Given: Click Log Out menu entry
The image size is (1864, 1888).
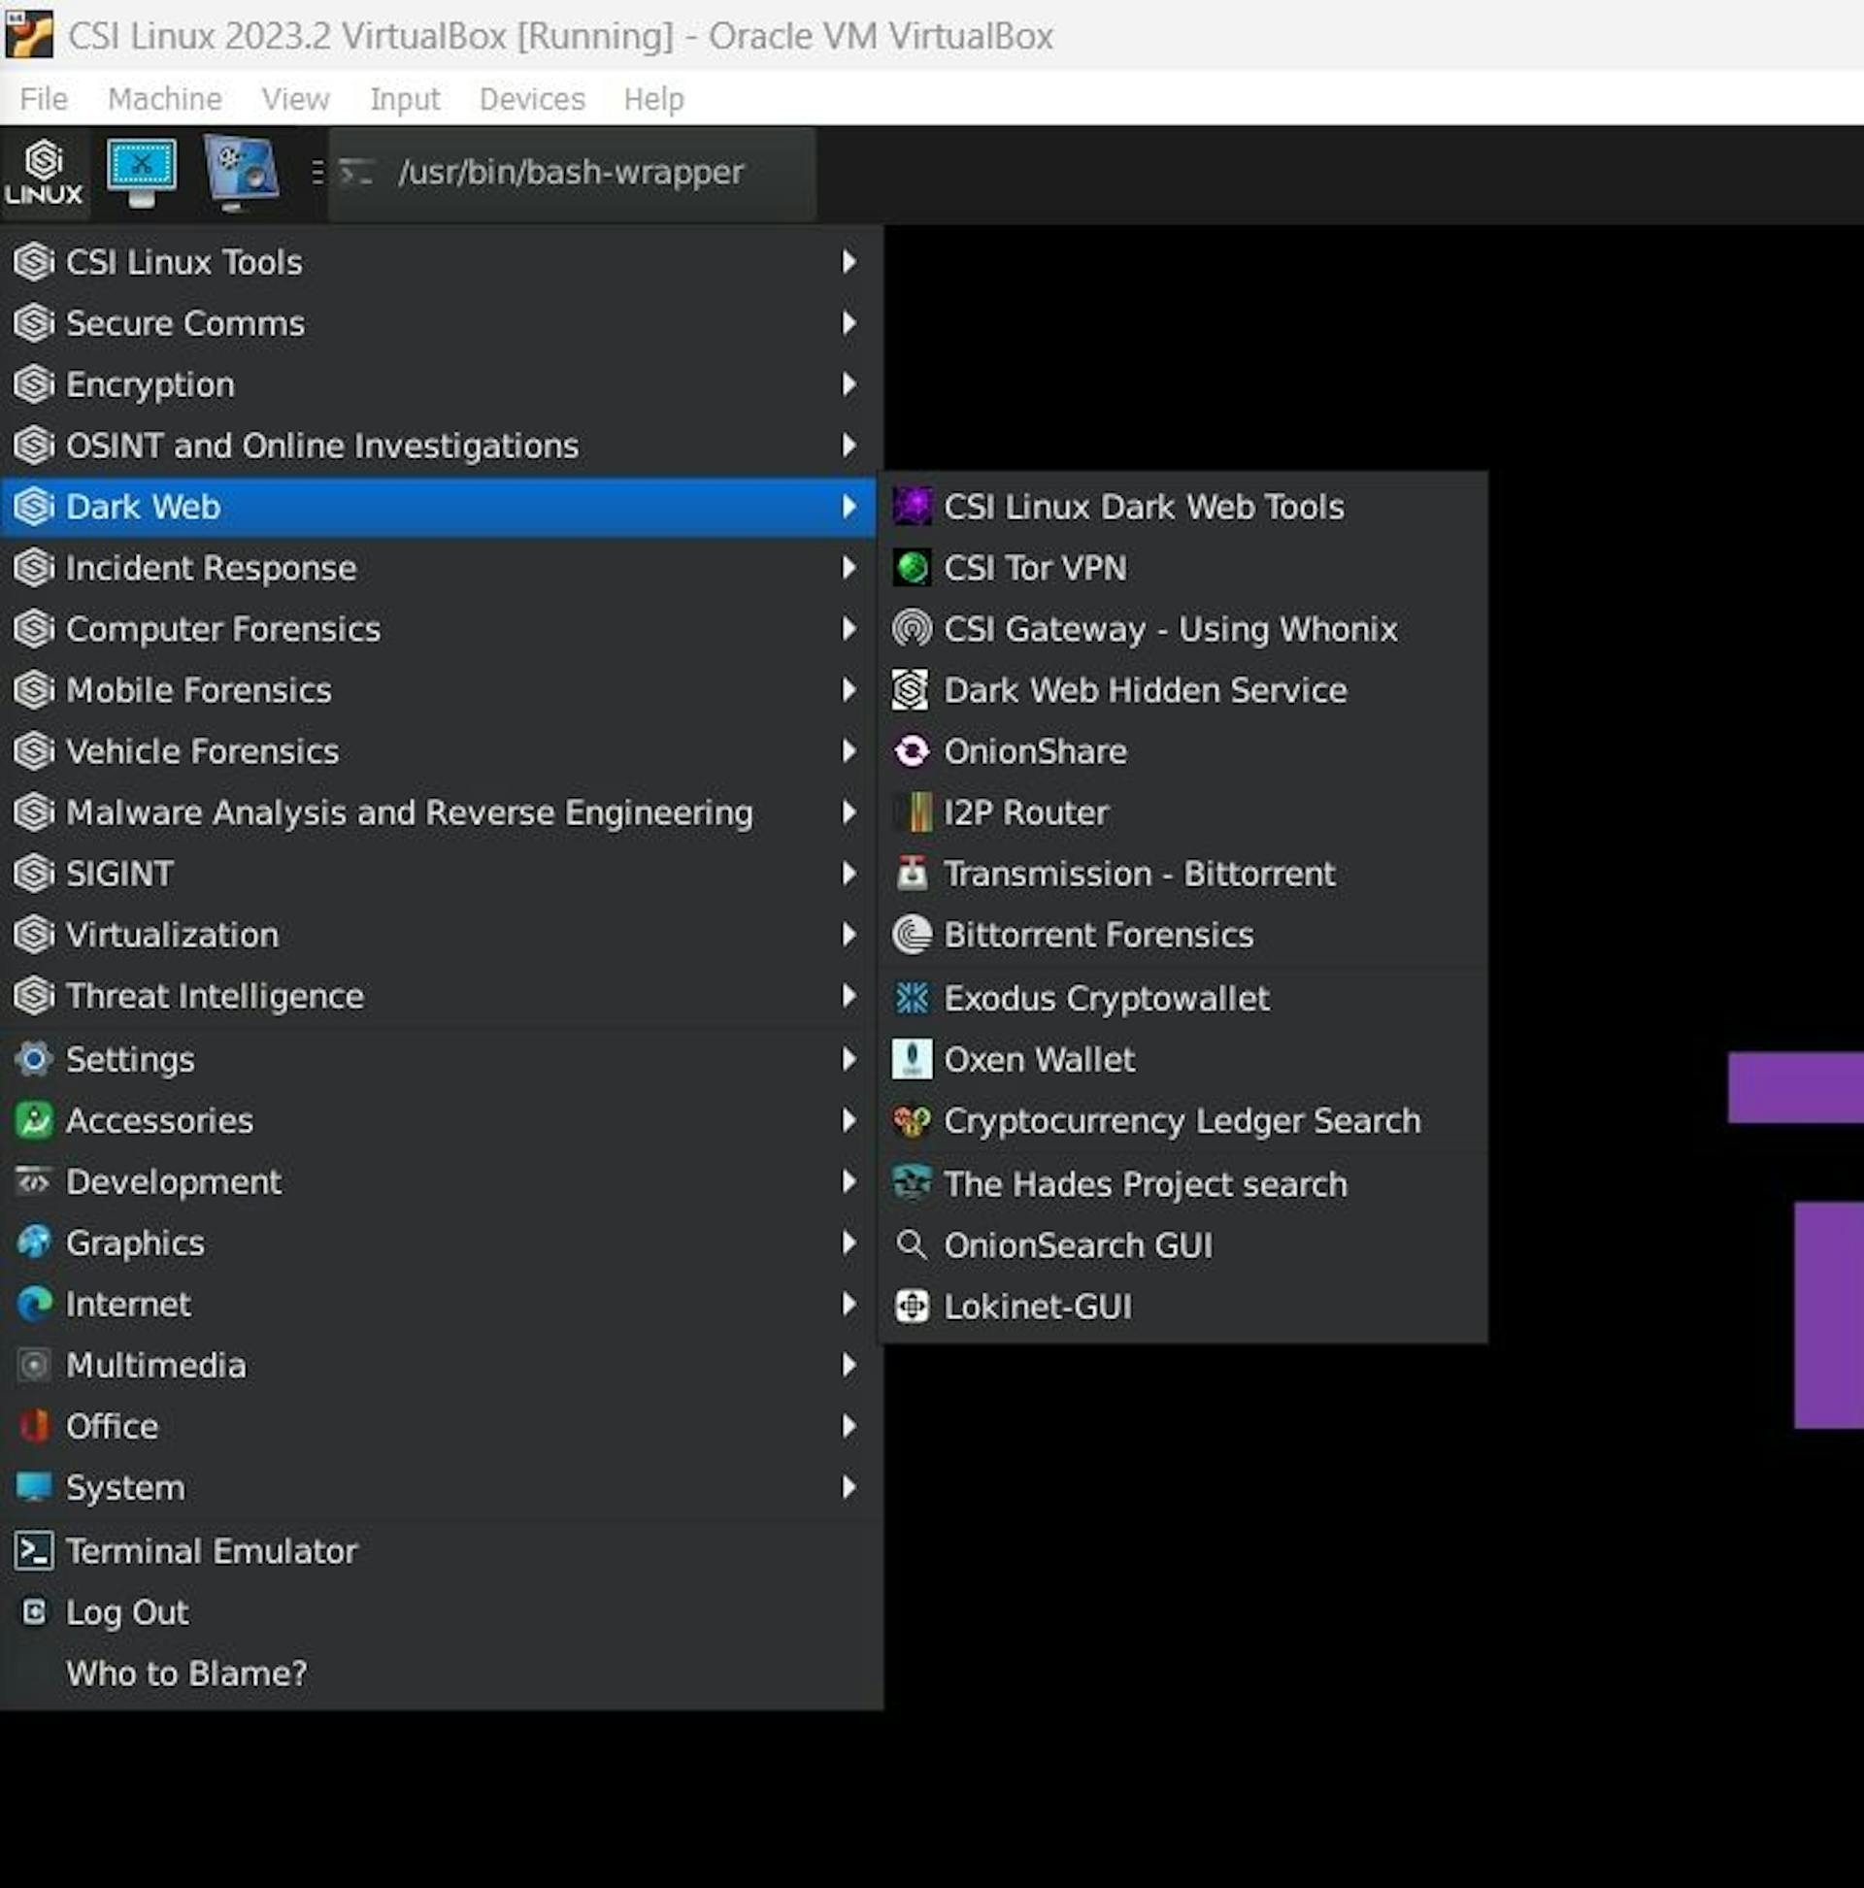Looking at the screenshot, I should pos(127,1612).
